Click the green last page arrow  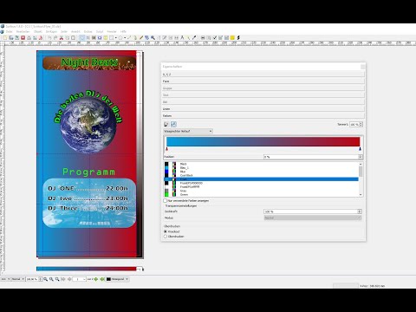click(102, 279)
